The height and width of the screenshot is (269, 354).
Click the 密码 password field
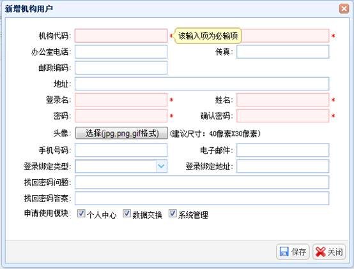pos(121,116)
